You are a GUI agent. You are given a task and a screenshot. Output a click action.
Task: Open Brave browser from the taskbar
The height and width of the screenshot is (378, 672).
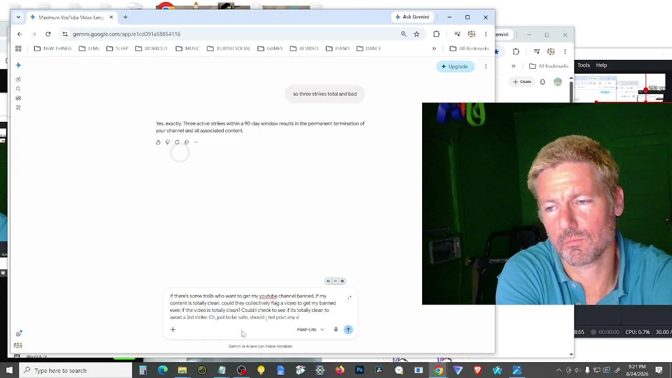(478, 371)
